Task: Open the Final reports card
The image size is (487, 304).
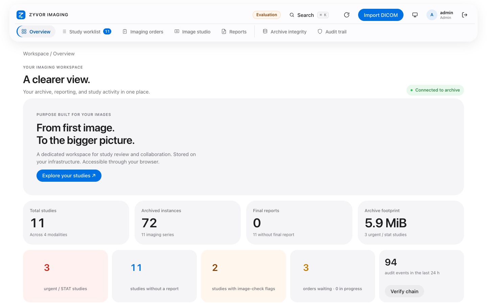Action: pyautogui.click(x=299, y=223)
